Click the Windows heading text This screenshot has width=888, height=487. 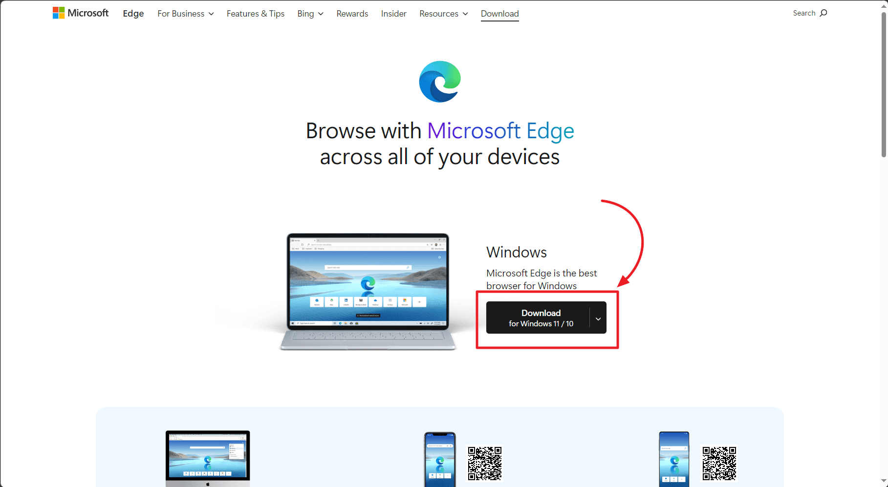[x=517, y=253]
